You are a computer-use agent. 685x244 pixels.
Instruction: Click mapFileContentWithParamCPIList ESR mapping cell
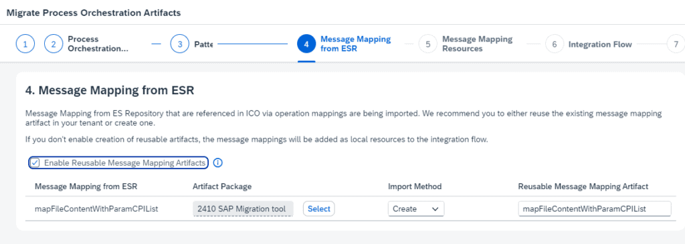(x=96, y=209)
